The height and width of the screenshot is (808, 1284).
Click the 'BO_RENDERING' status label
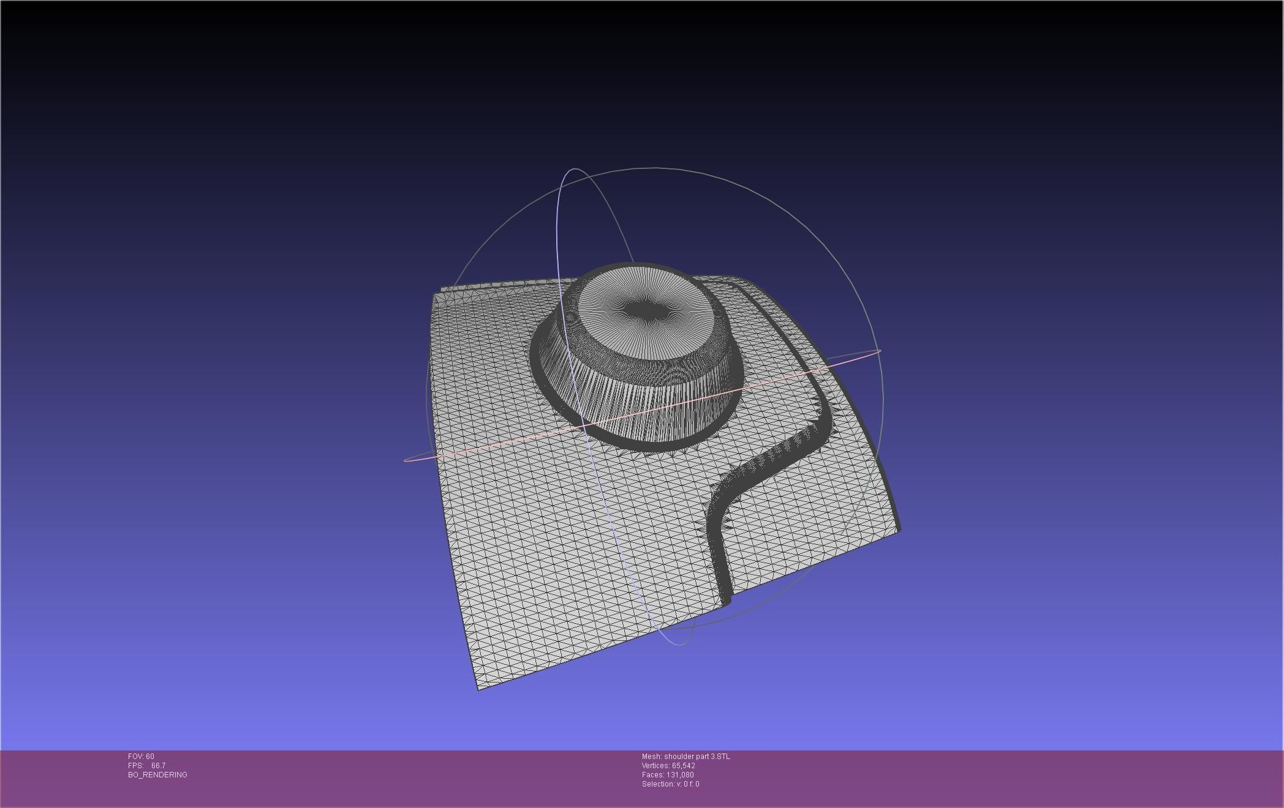(157, 775)
